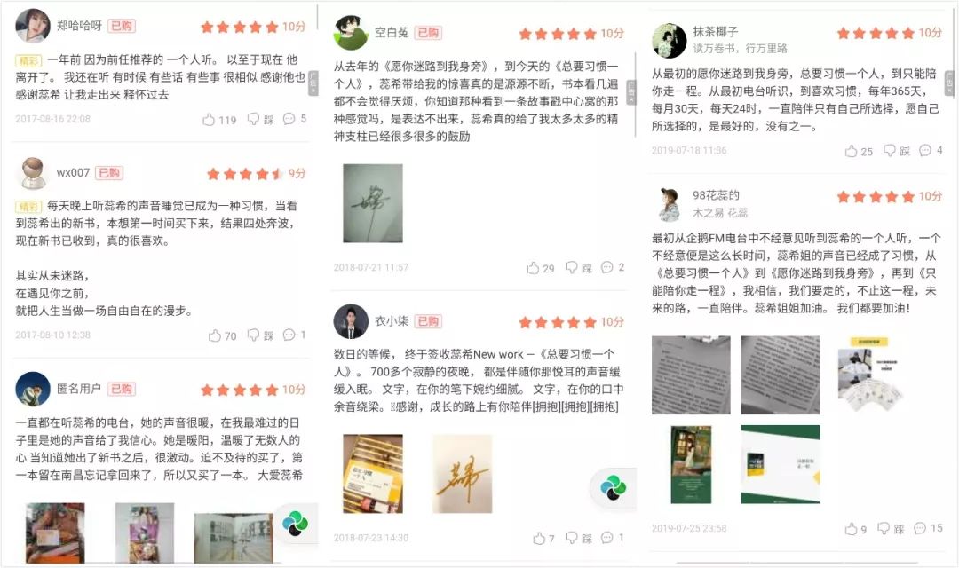The height and width of the screenshot is (568, 959).
Task: Dislike 衣小柒's review using 踩
Action: coord(579,538)
